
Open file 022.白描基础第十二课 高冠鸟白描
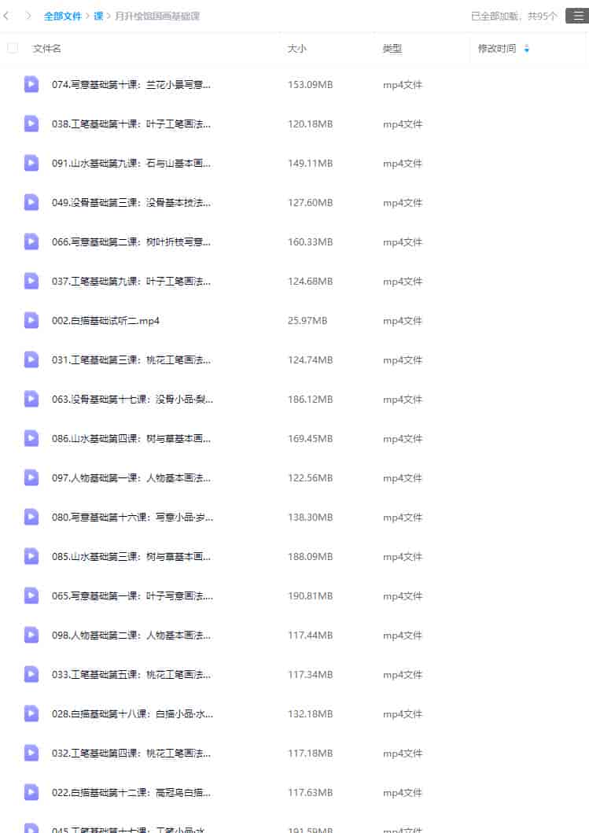coord(131,792)
